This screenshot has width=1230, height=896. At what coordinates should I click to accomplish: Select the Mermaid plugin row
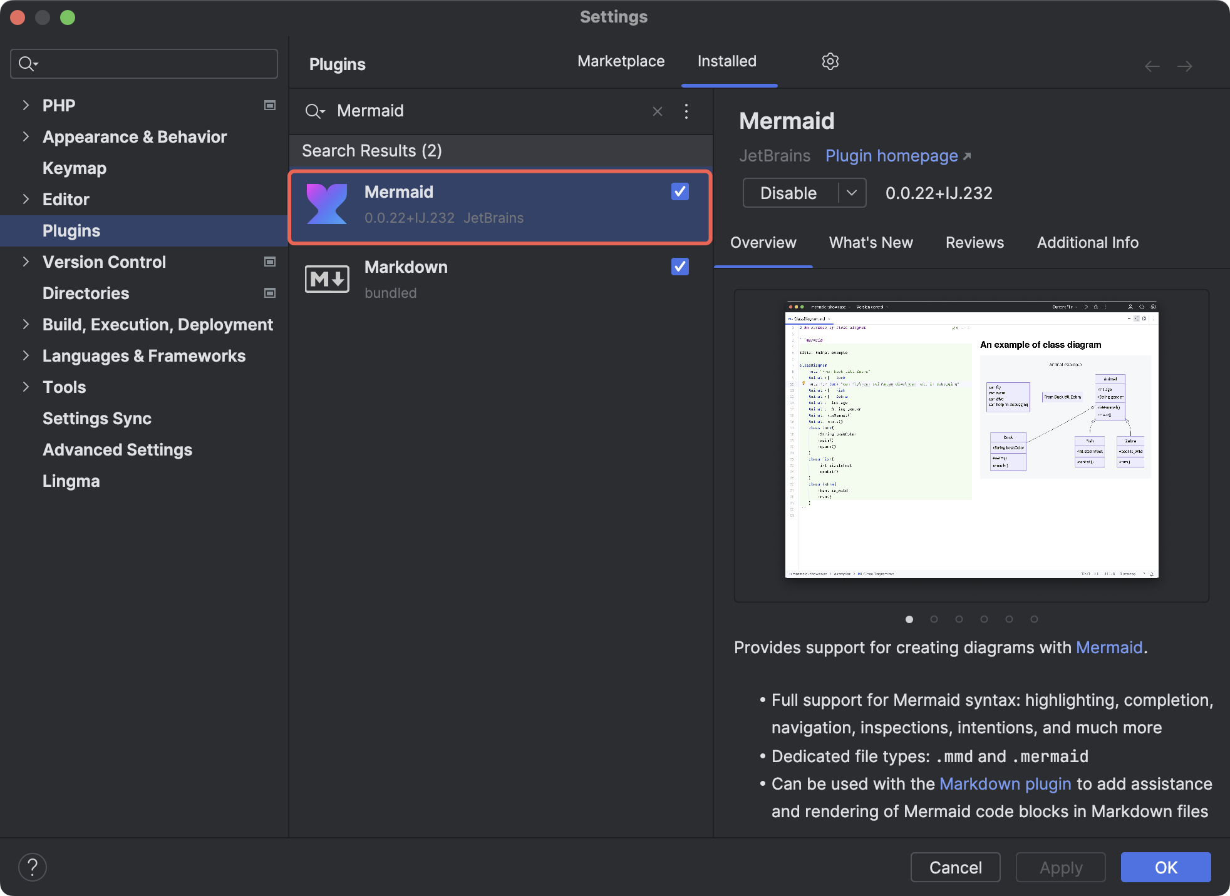coord(500,206)
